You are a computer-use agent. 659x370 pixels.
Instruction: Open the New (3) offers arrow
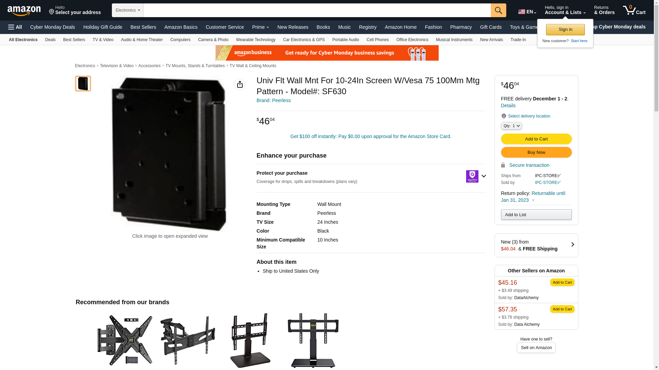(x=573, y=245)
